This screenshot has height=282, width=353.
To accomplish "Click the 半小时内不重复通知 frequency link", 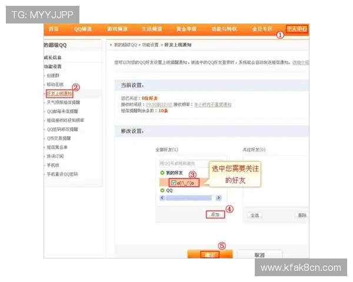I will pos(213,105).
